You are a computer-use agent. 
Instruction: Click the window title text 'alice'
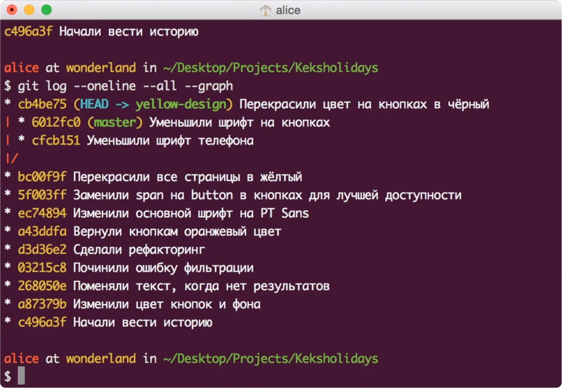click(287, 10)
